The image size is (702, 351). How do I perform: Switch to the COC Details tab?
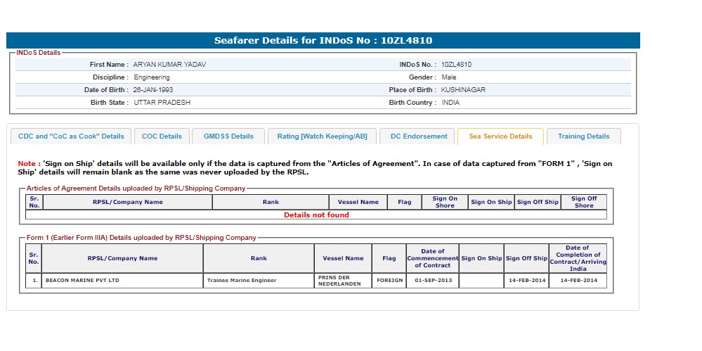162,136
